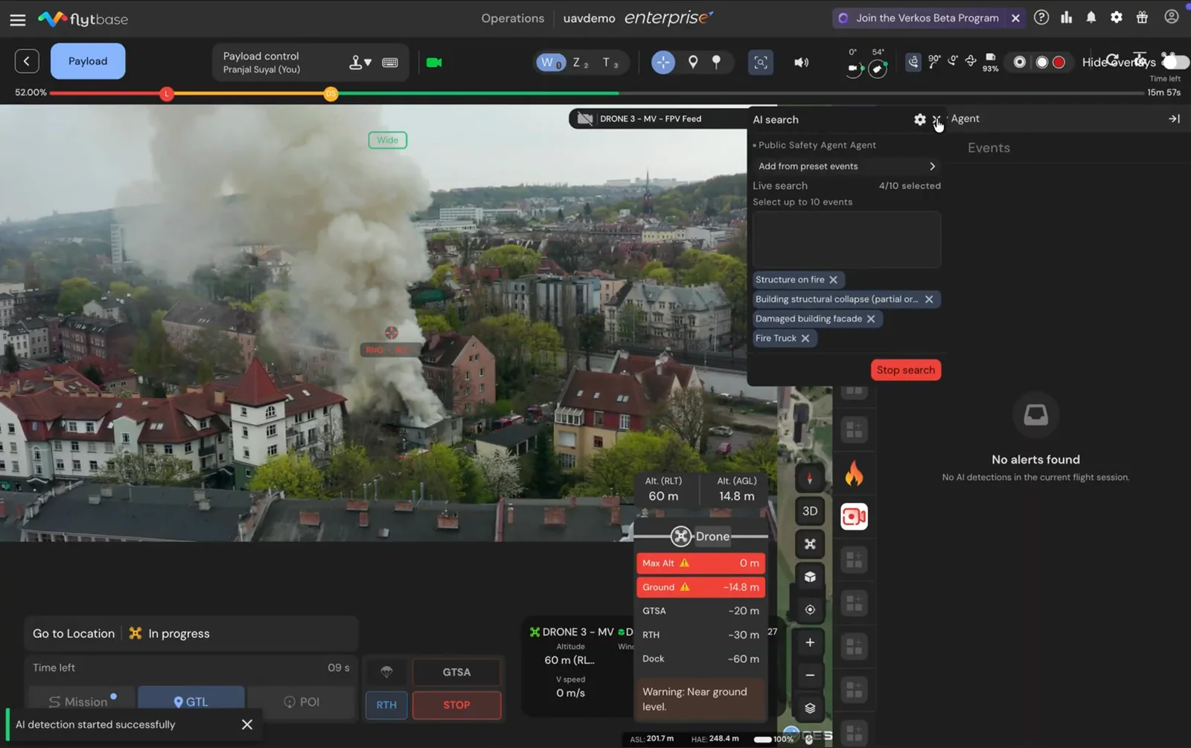Click the Payload button
Image resolution: width=1191 pixels, height=748 pixels.
[x=88, y=61]
